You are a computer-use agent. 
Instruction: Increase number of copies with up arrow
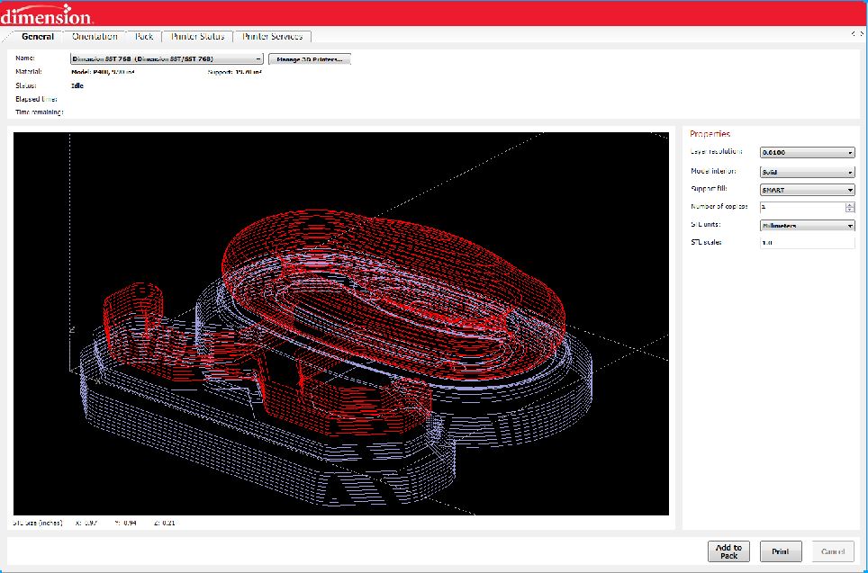850,204
